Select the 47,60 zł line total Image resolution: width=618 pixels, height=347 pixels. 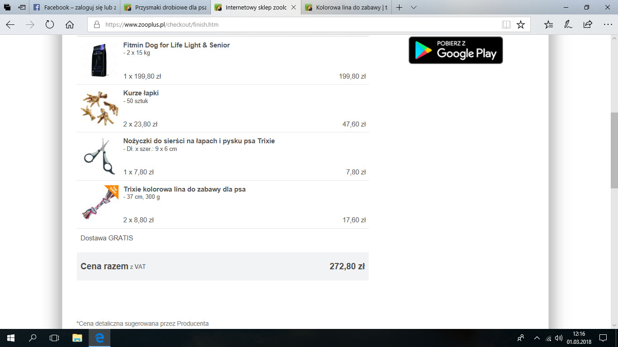point(354,124)
